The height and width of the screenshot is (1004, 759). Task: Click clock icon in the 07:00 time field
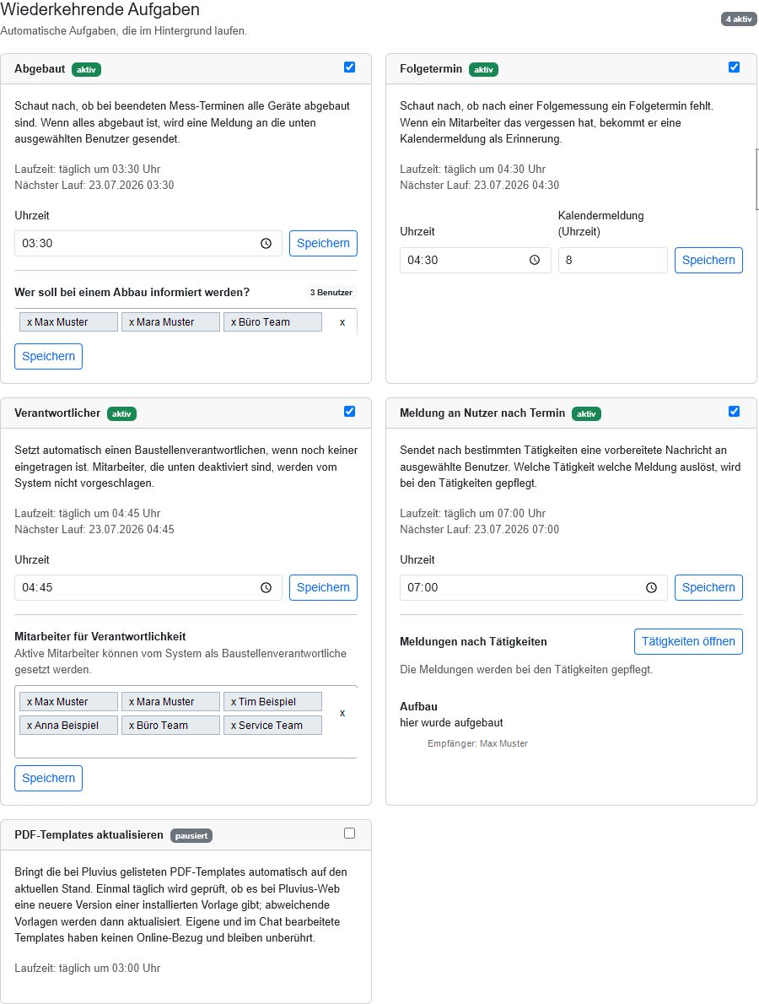652,588
